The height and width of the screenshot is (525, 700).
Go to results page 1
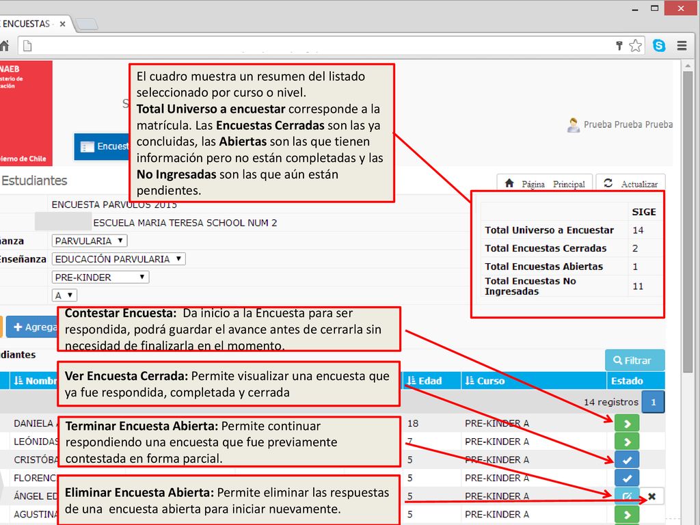653,402
